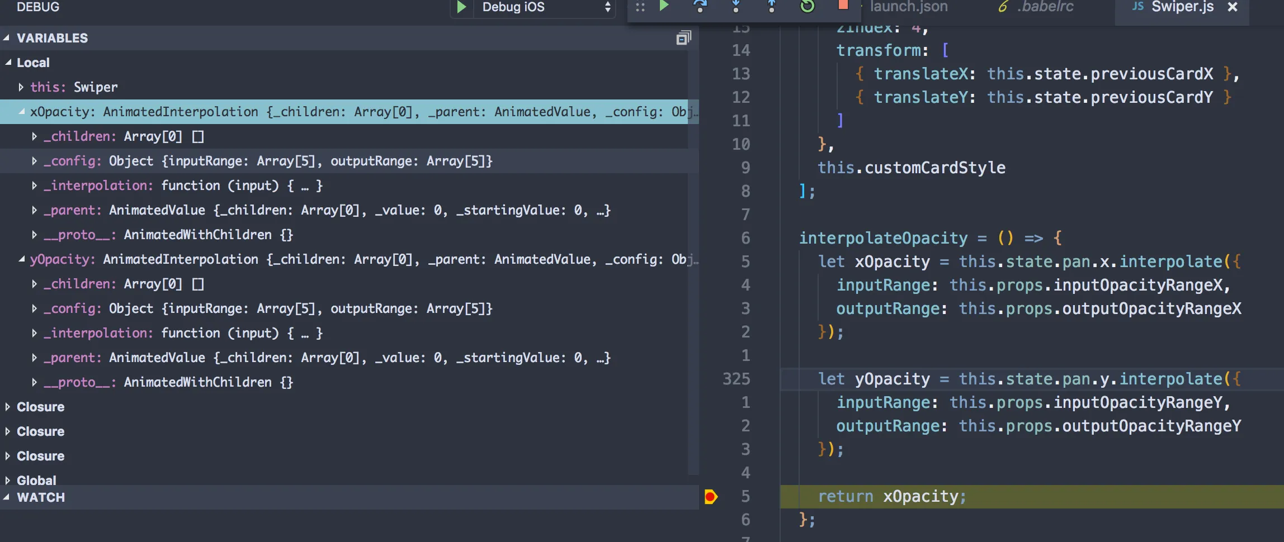Collapse the xOpacity variable

(22, 112)
